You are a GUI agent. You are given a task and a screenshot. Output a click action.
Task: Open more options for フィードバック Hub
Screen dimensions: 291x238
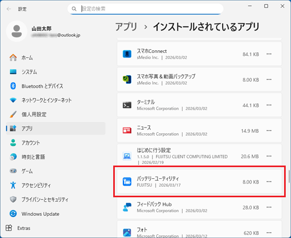click(269, 207)
